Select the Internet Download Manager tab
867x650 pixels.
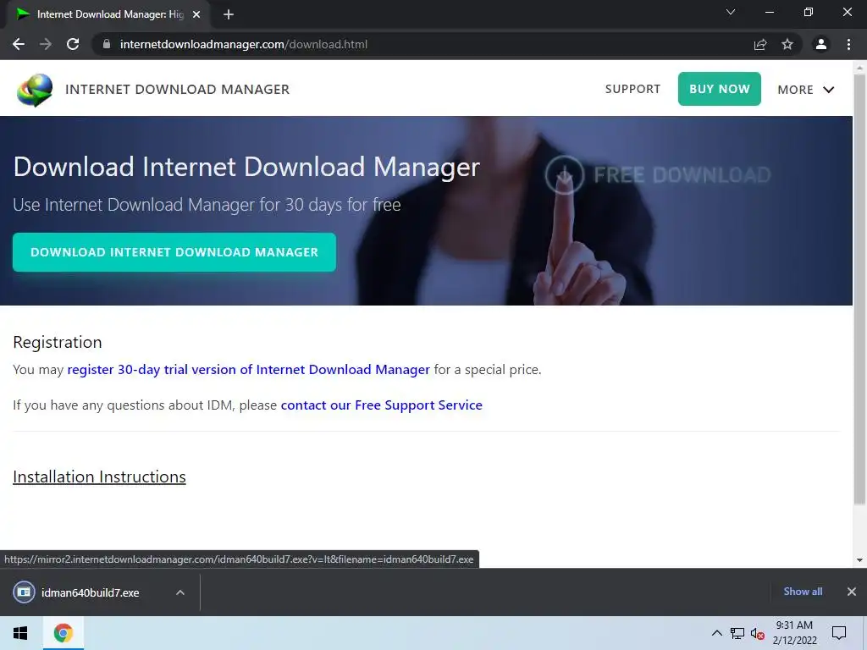click(x=108, y=14)
